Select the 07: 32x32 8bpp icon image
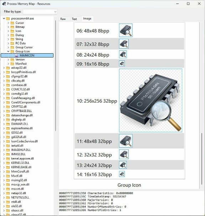 pos(124,44)
